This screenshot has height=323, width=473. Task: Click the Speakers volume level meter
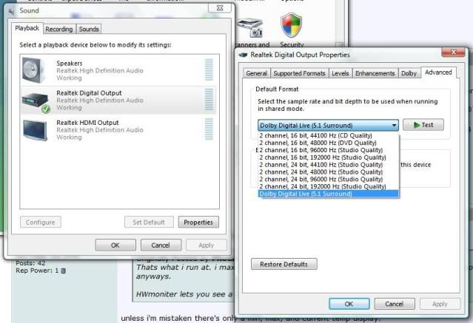[x=209, y=69]
